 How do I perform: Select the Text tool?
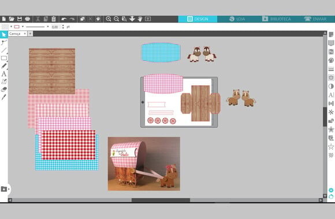[4, 74]
